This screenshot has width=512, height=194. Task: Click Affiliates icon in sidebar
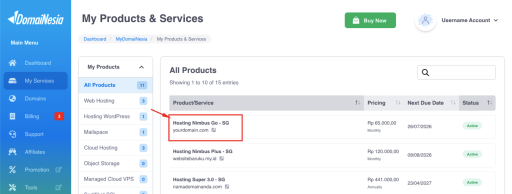coord(12,152)
